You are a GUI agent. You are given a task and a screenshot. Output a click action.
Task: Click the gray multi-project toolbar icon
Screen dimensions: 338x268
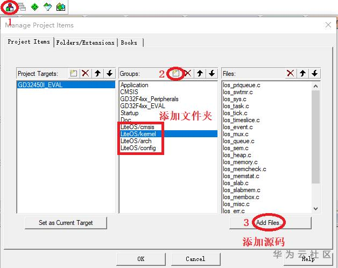22,7
